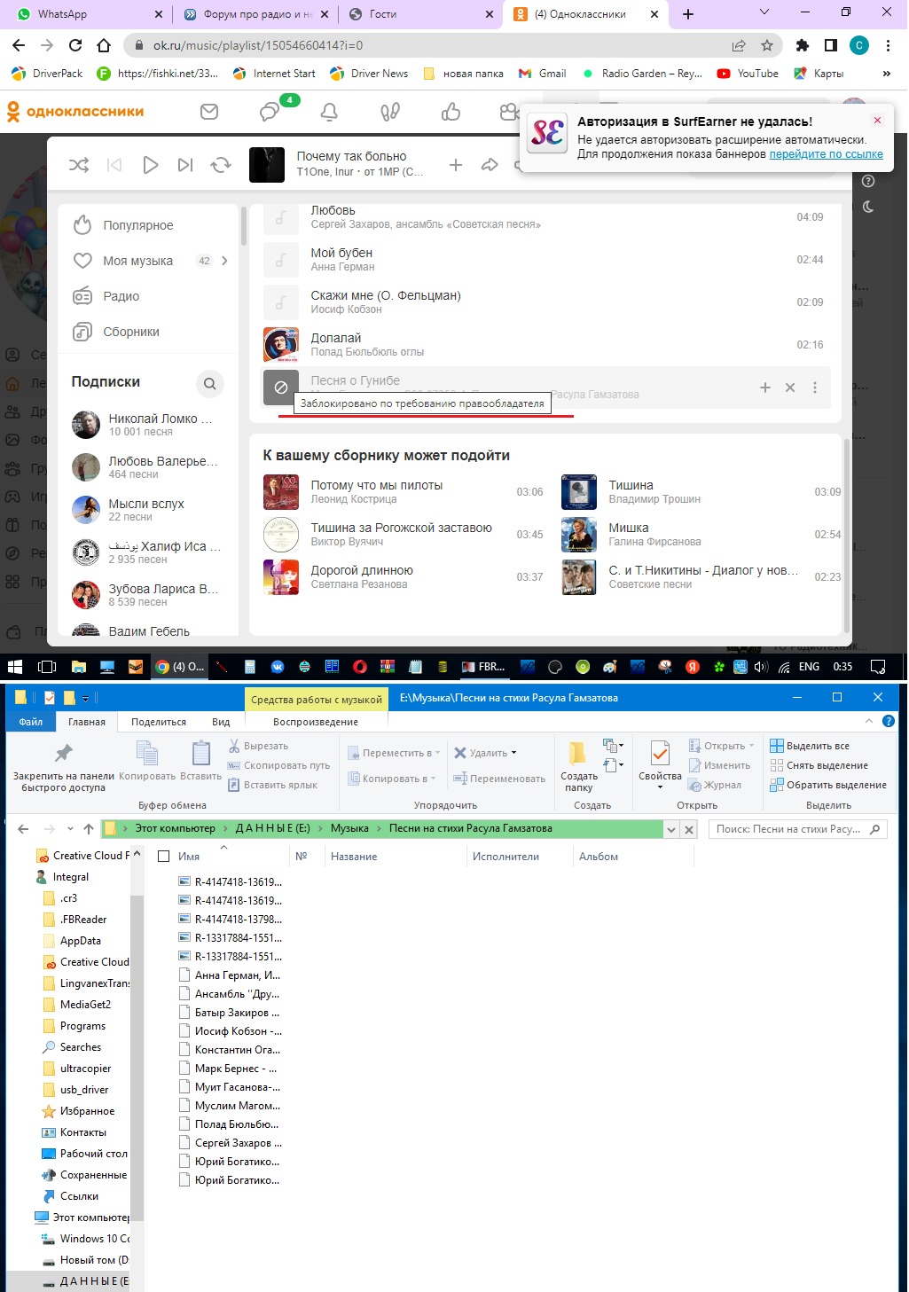Close the SurfEarner notification popup

[x=878, y=121]
